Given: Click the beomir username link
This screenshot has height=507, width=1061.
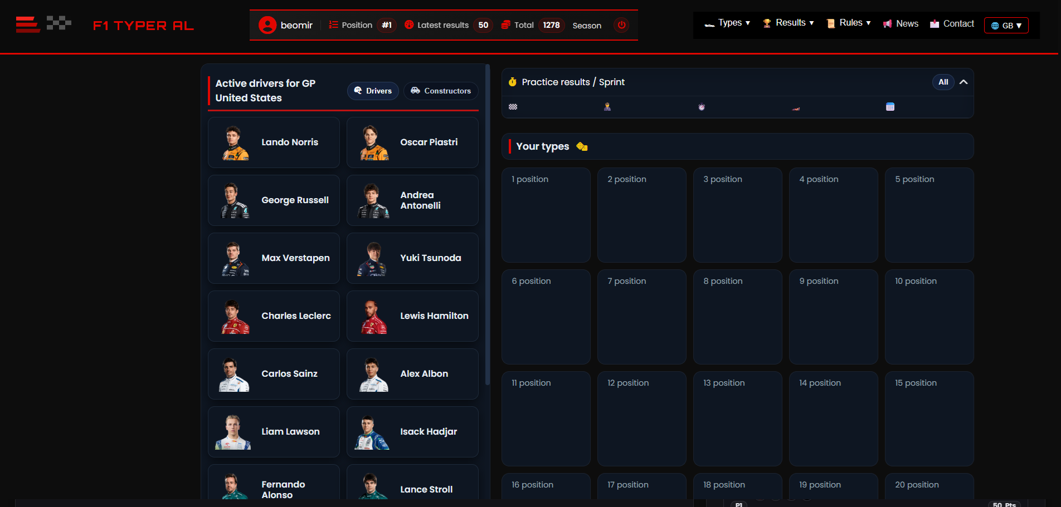Looking at the screenshot, I should (296, 25).
